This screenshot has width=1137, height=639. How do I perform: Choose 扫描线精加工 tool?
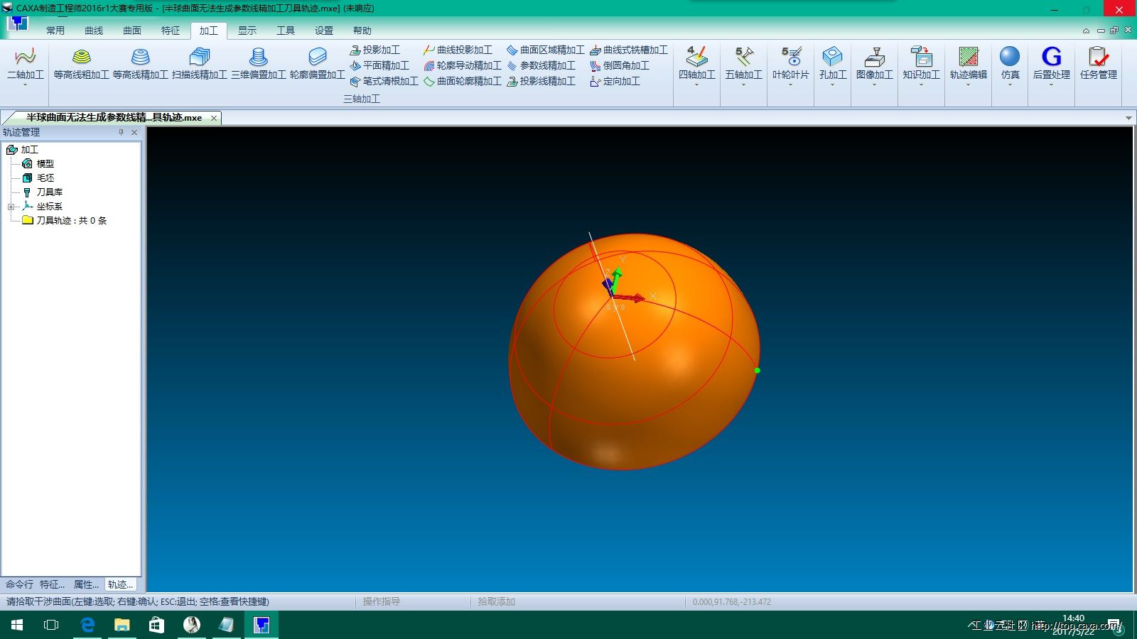pyautogui.click(x=200, y=65)
